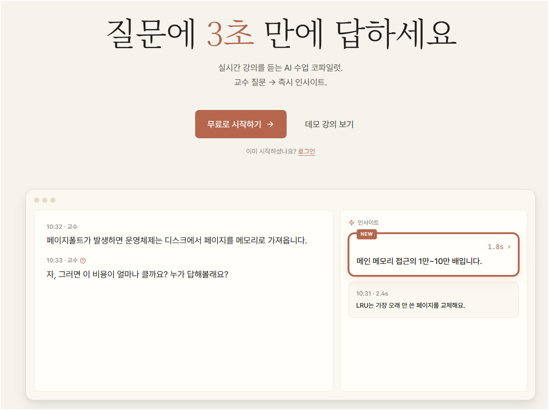Click the NEW badge on the insight card
The width and height of the screenshot is (549, 410).
point(366,234)
